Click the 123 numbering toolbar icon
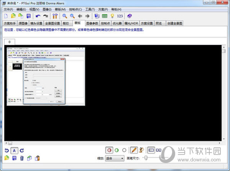This screenshot has height=171, width=230. pos(120,16)
